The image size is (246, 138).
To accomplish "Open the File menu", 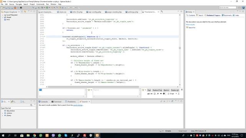I will [2, 4].
